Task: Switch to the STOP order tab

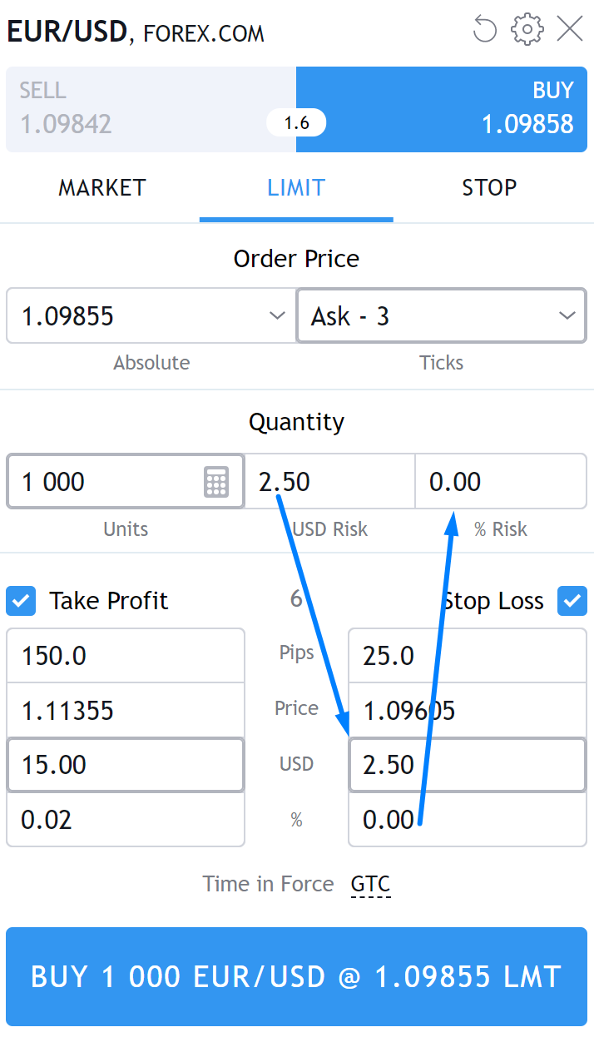Action: click(x=489, y=188)
